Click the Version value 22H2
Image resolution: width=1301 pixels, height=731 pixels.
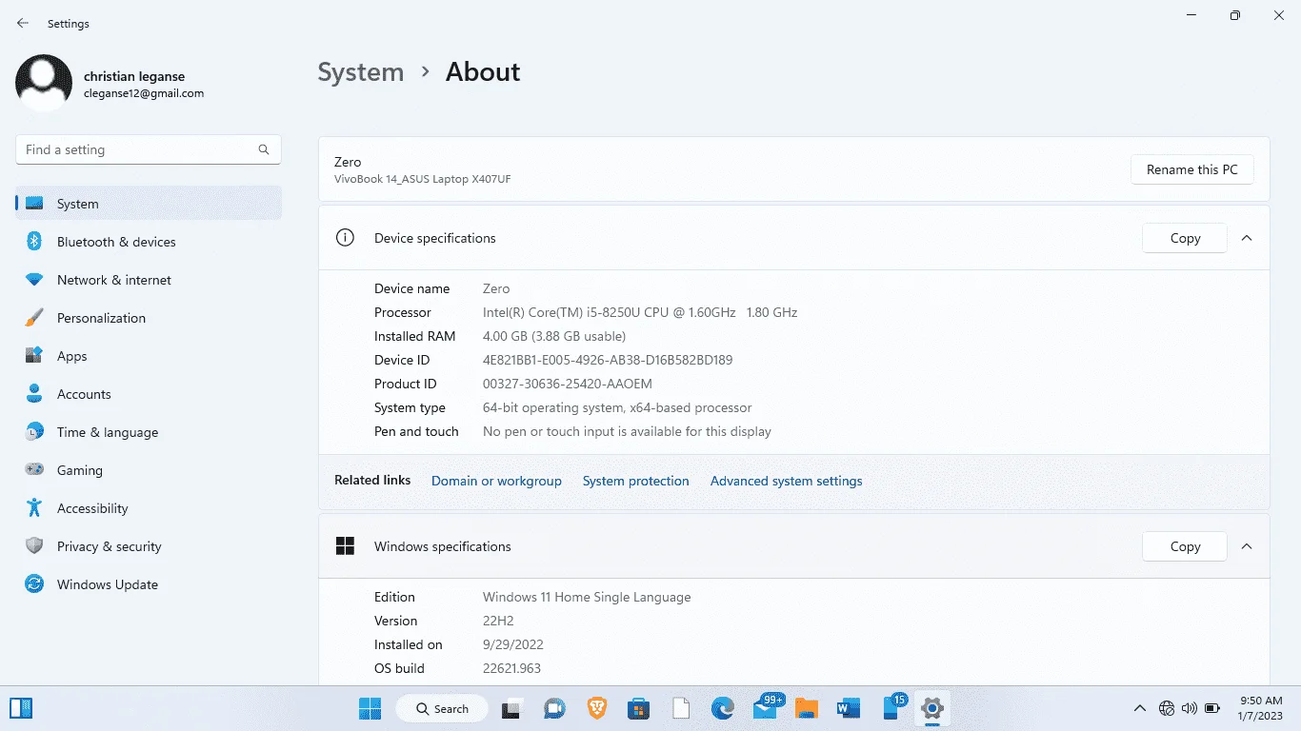pos(498,621)
